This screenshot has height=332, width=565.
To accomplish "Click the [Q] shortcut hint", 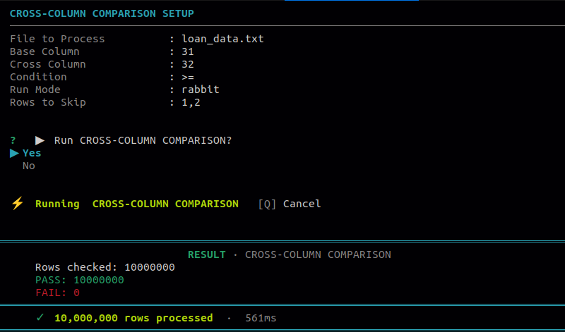I will [x=268, y=204].
